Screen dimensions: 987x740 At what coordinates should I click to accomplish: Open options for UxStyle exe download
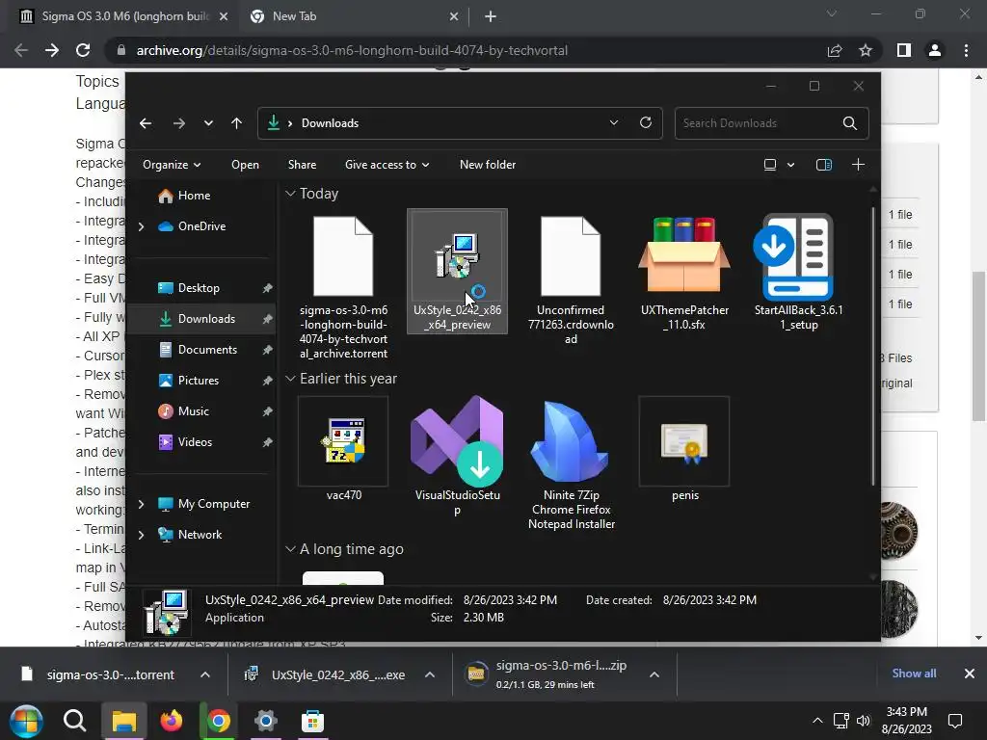pos(430,674)
